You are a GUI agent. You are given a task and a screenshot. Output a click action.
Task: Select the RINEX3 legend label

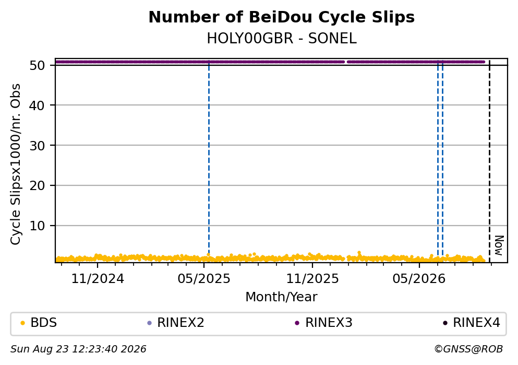coord(329,323)
